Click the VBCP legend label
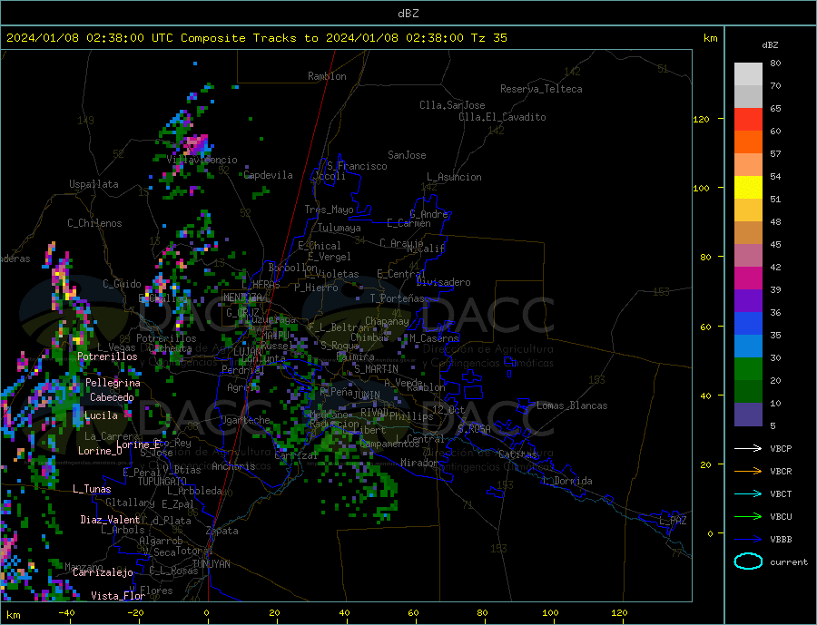This screenshot has height=625, width=817. click(x=781, y=448)
